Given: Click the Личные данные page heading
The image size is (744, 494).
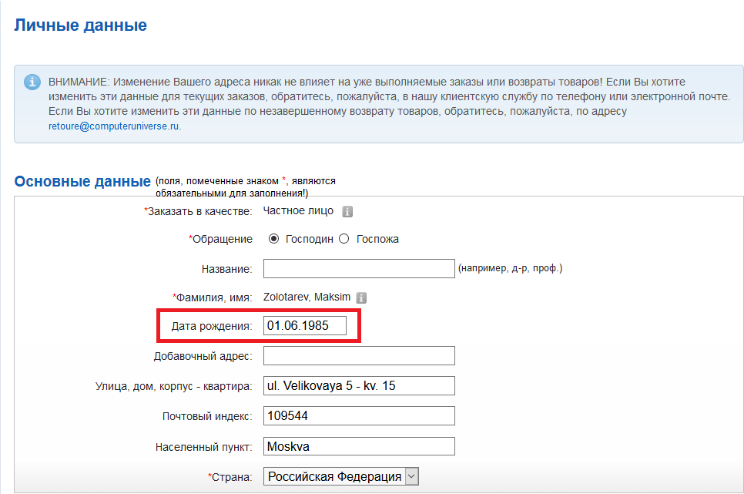Looking at the screenshot, I should pyautogui.click(x=81, y=25).
